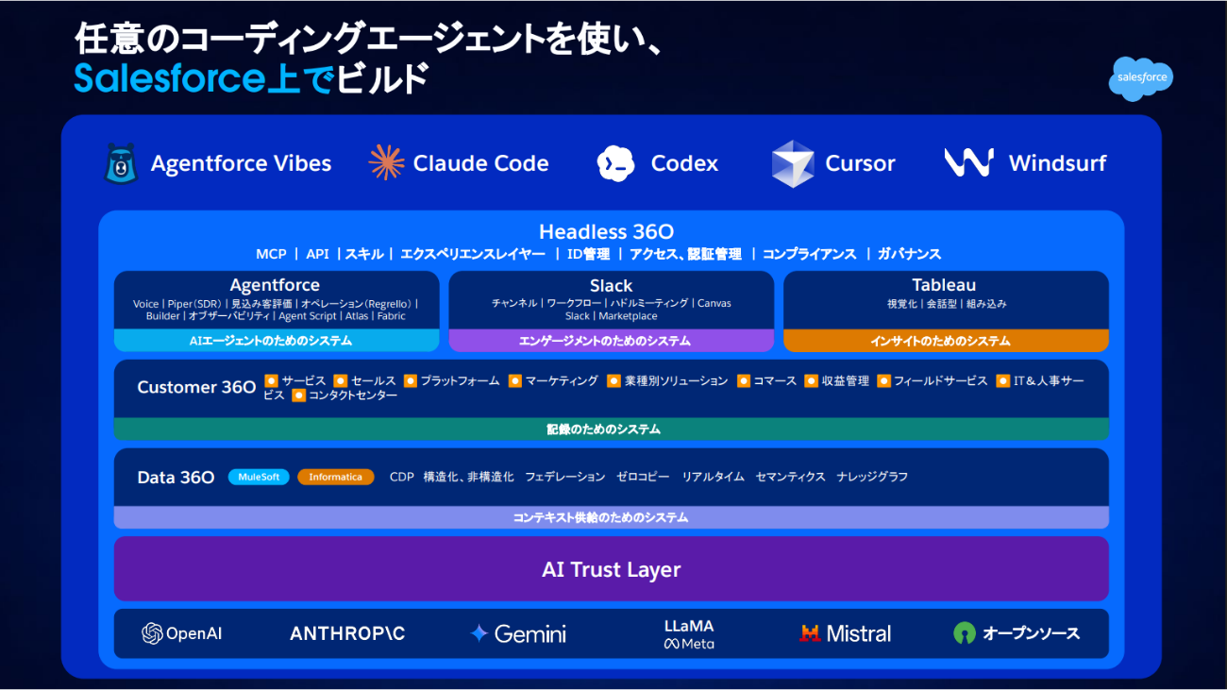Select the Tableau card heading
The height and width of the screenshot is (690, 1227).
[x=944, y=285]
